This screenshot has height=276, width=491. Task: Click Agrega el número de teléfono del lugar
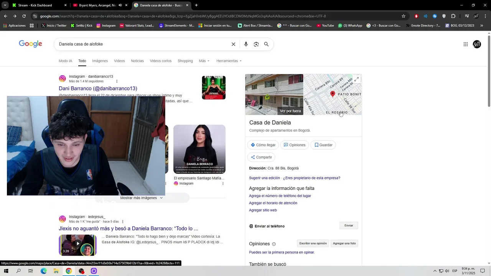(x=280, y=196)
